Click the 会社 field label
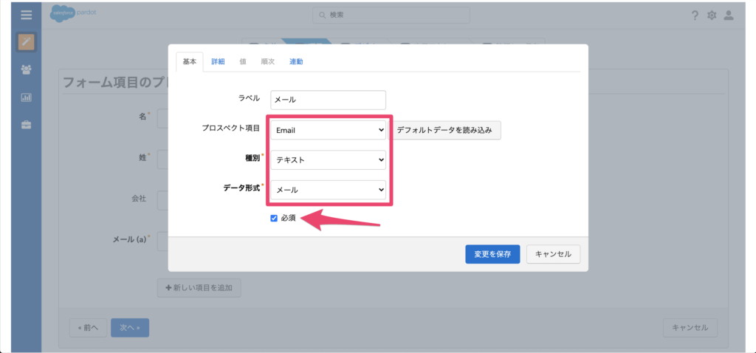756x353 pixels. [139, 198]
